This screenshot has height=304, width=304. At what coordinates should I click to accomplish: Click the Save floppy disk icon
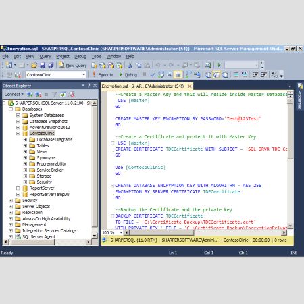pos(43,66)
